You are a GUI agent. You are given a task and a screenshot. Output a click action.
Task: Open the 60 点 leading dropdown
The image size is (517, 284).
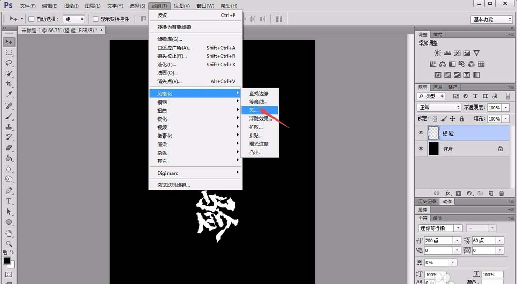tap(500, 241)
